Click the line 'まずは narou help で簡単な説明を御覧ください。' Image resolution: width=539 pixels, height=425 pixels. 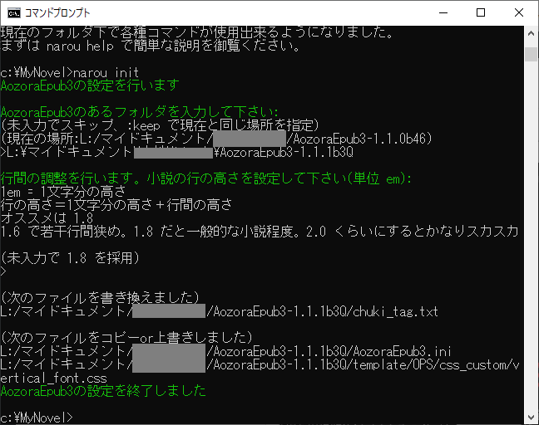point(150,46)
